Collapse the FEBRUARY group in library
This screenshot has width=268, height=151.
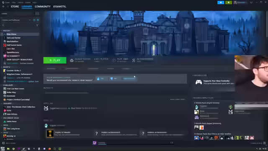tap(2, 85)
